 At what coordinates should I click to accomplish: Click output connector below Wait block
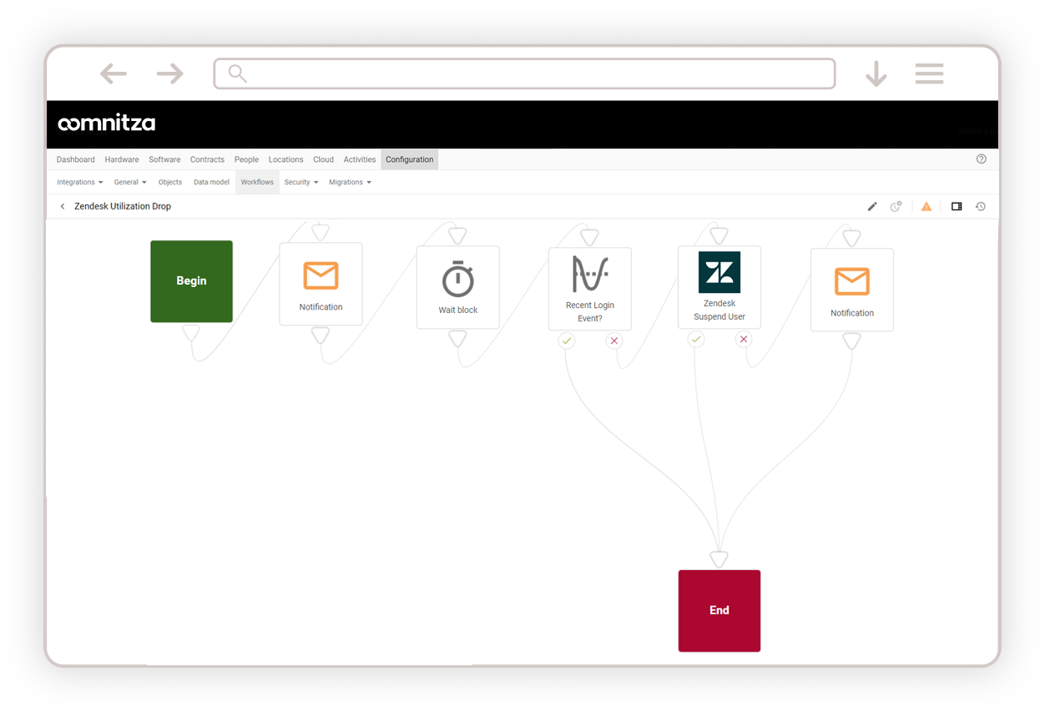[457, 338]
